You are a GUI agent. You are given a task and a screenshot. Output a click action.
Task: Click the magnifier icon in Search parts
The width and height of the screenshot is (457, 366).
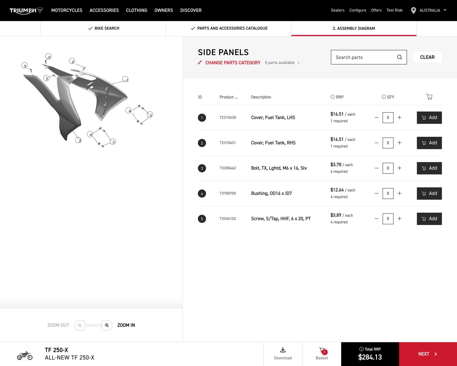pyautogui.click(x=399, y=57)
